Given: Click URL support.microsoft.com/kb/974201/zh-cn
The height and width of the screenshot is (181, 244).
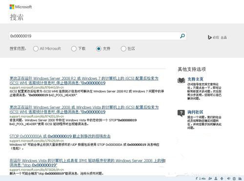Looking at the screenshot, I should 37,116.
